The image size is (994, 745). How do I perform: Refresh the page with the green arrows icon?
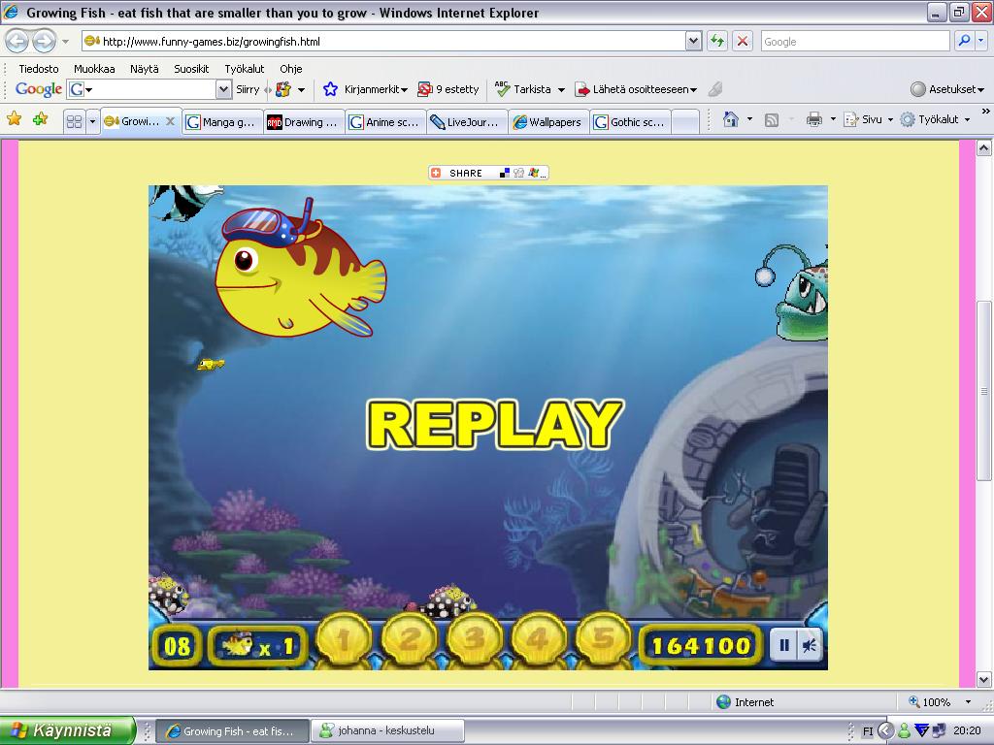pyautogui.click(x=717, y=41)
